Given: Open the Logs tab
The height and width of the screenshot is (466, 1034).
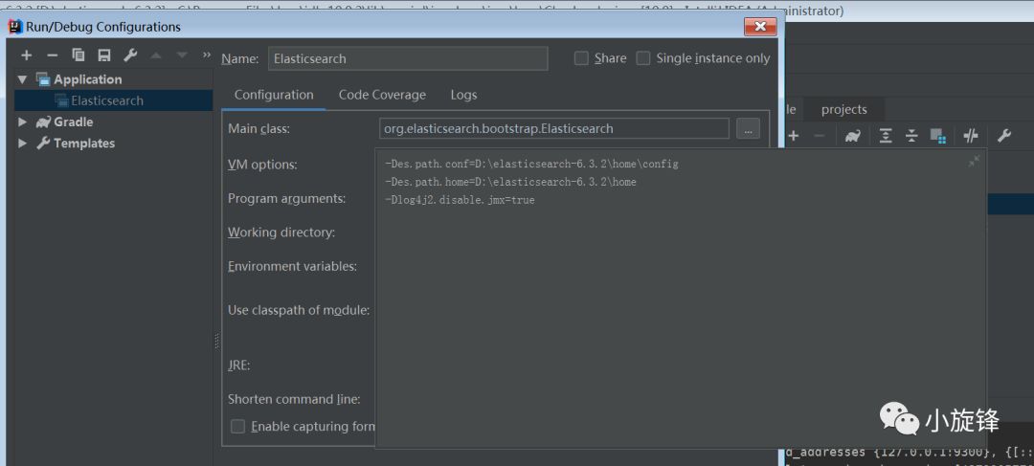Looking at the screenshot, I should (463, 95).
